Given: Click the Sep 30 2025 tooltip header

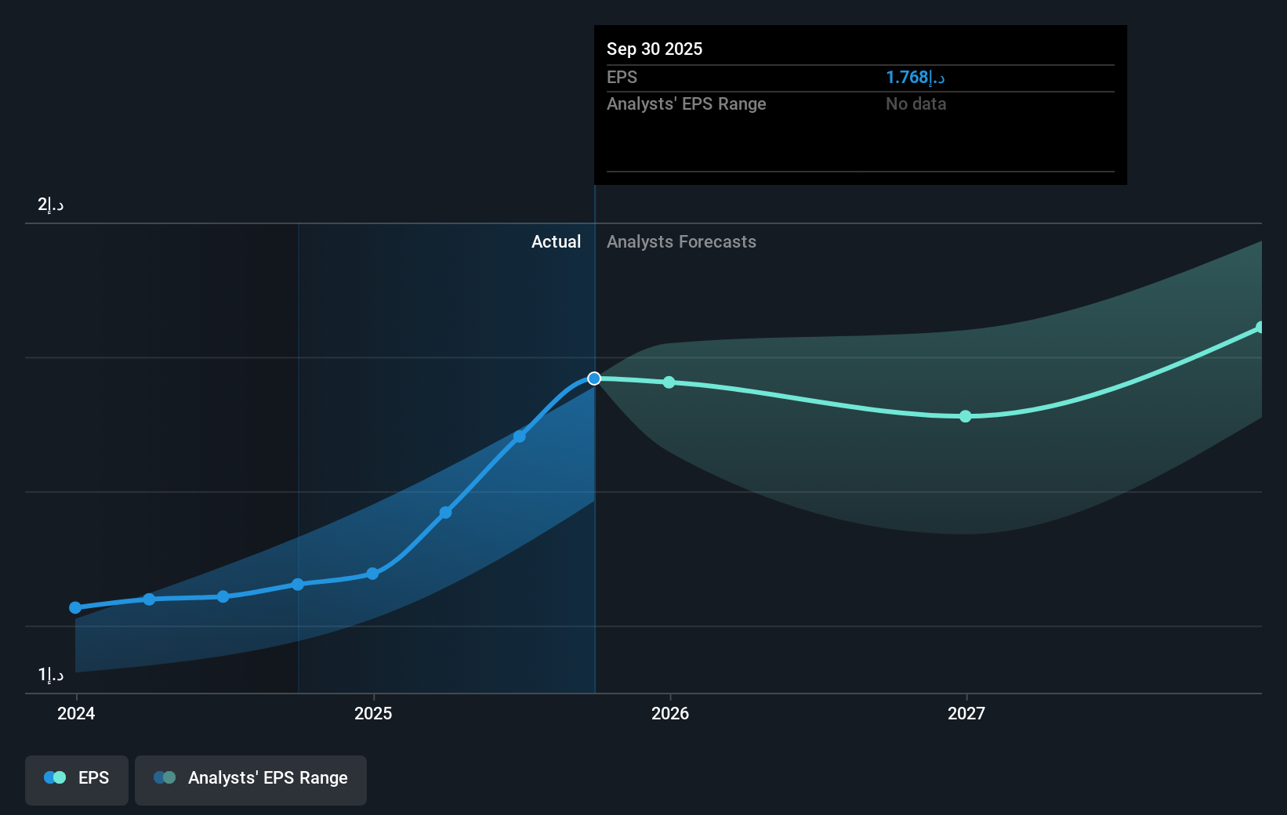Looking at the screenshot, I should [x=654, y=49].
